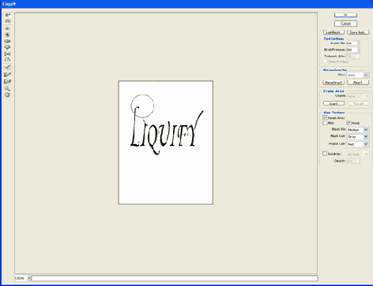373x286 pixels.
Task: Select the Pucker tool
Action: (7, 41)
